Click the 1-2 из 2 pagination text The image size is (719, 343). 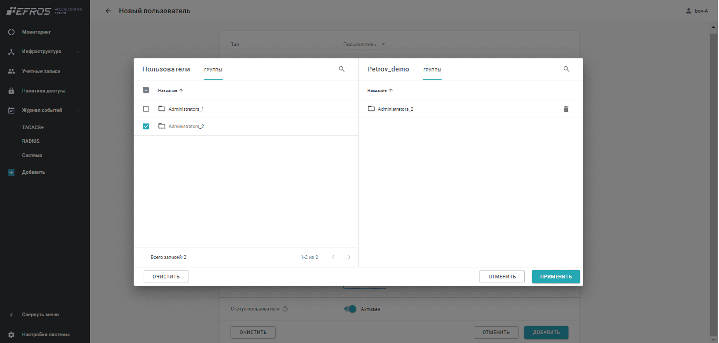pyautogui.click(x=309, y=257)
